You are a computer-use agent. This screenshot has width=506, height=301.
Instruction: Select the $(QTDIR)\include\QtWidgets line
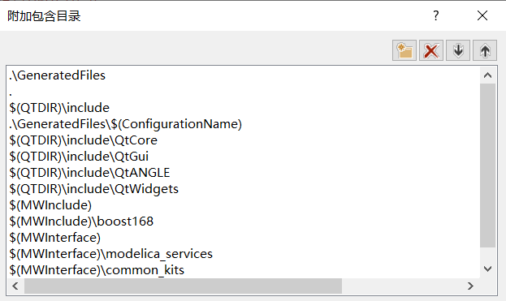pyautogui.click(x=94, y=189)
